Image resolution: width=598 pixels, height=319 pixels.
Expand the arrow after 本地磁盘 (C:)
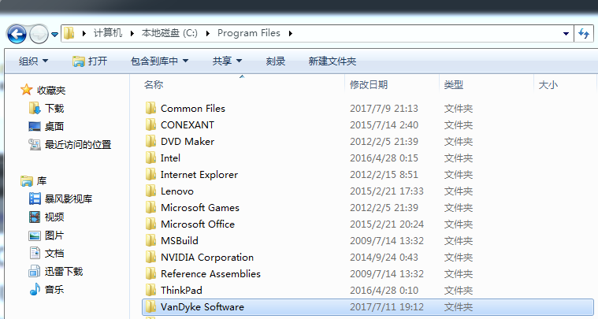click(207, 34)
